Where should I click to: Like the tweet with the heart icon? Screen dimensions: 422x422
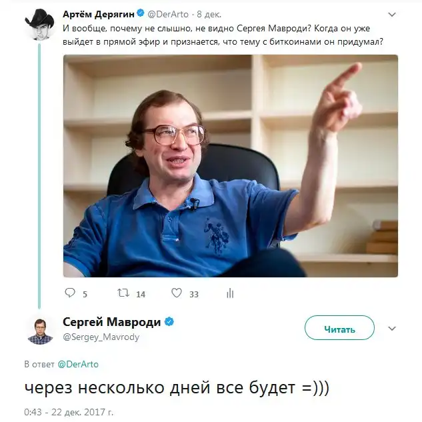point(177,293)
